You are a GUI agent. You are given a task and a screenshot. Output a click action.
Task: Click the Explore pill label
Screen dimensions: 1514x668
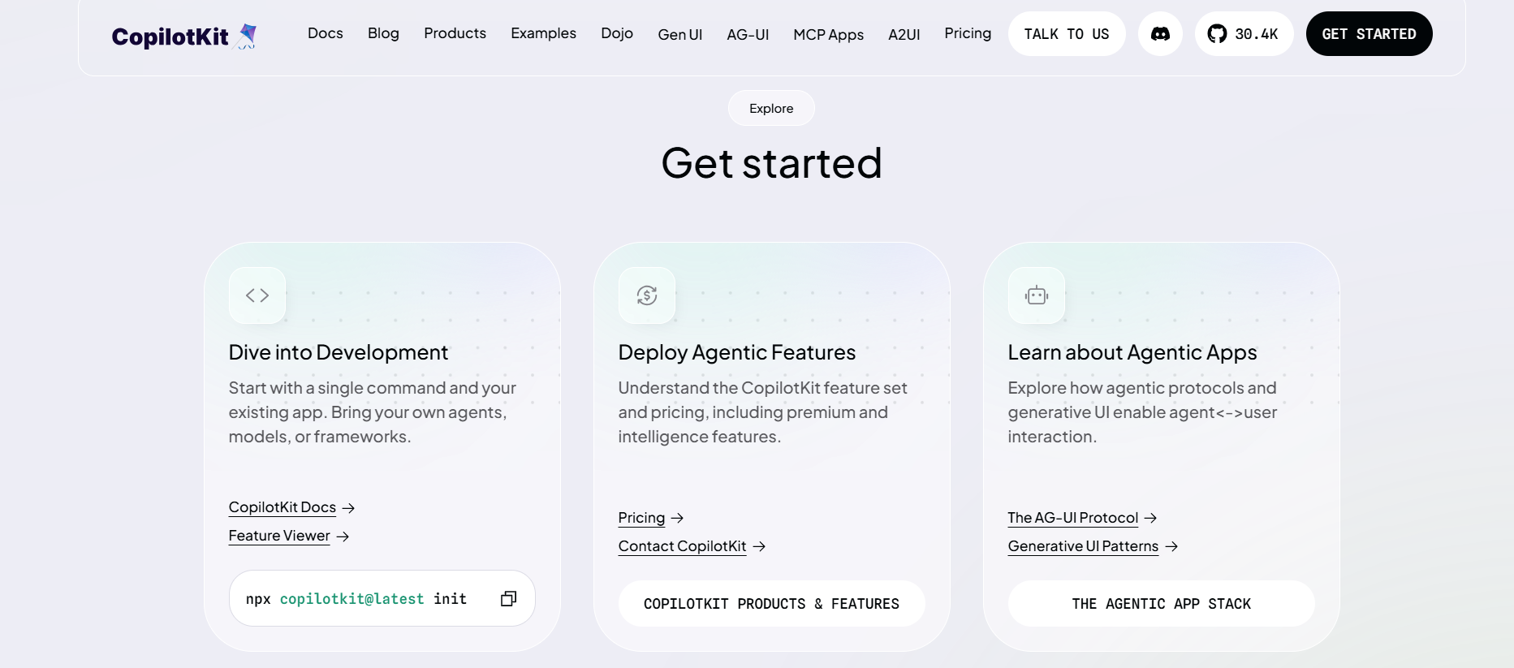pos(771,109)
